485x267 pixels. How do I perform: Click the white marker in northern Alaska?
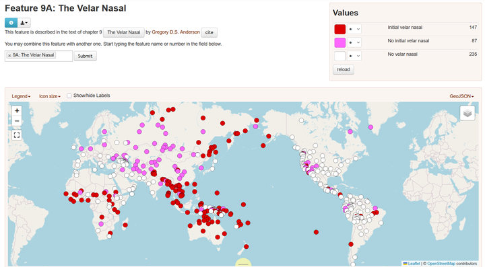point(301,120)
